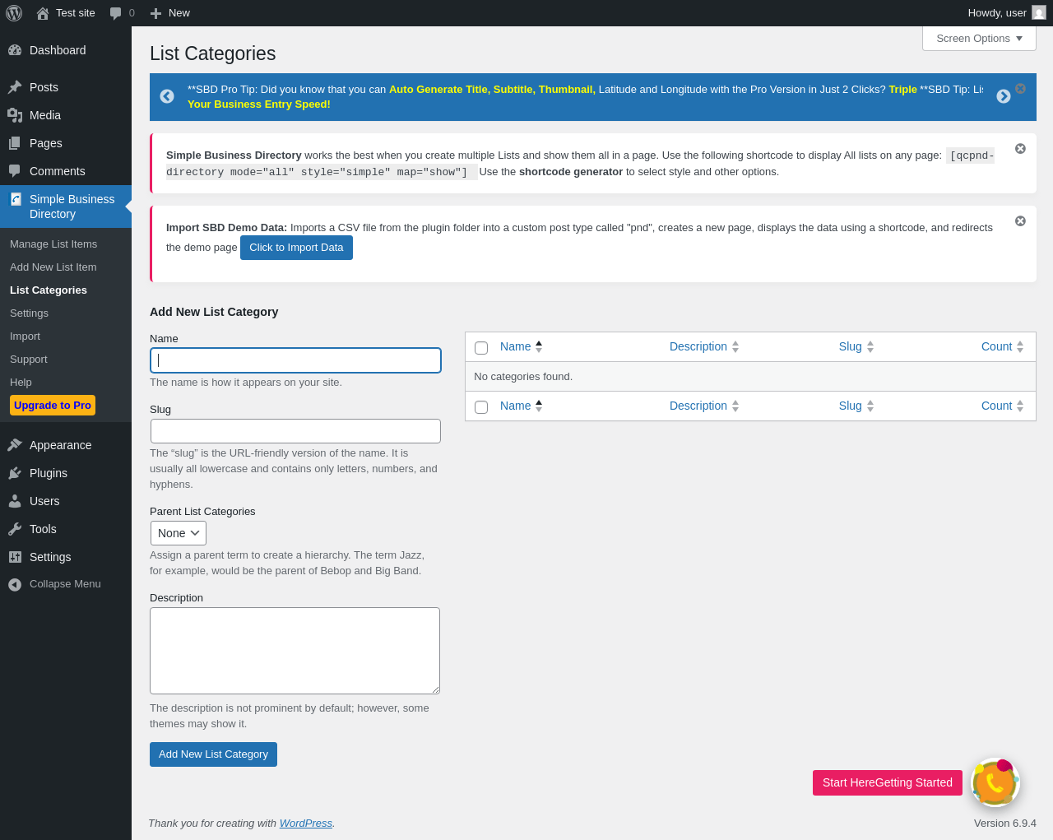Focus the category Name input field
This screenshot has height=840, width=1053.
coord(295,360)
